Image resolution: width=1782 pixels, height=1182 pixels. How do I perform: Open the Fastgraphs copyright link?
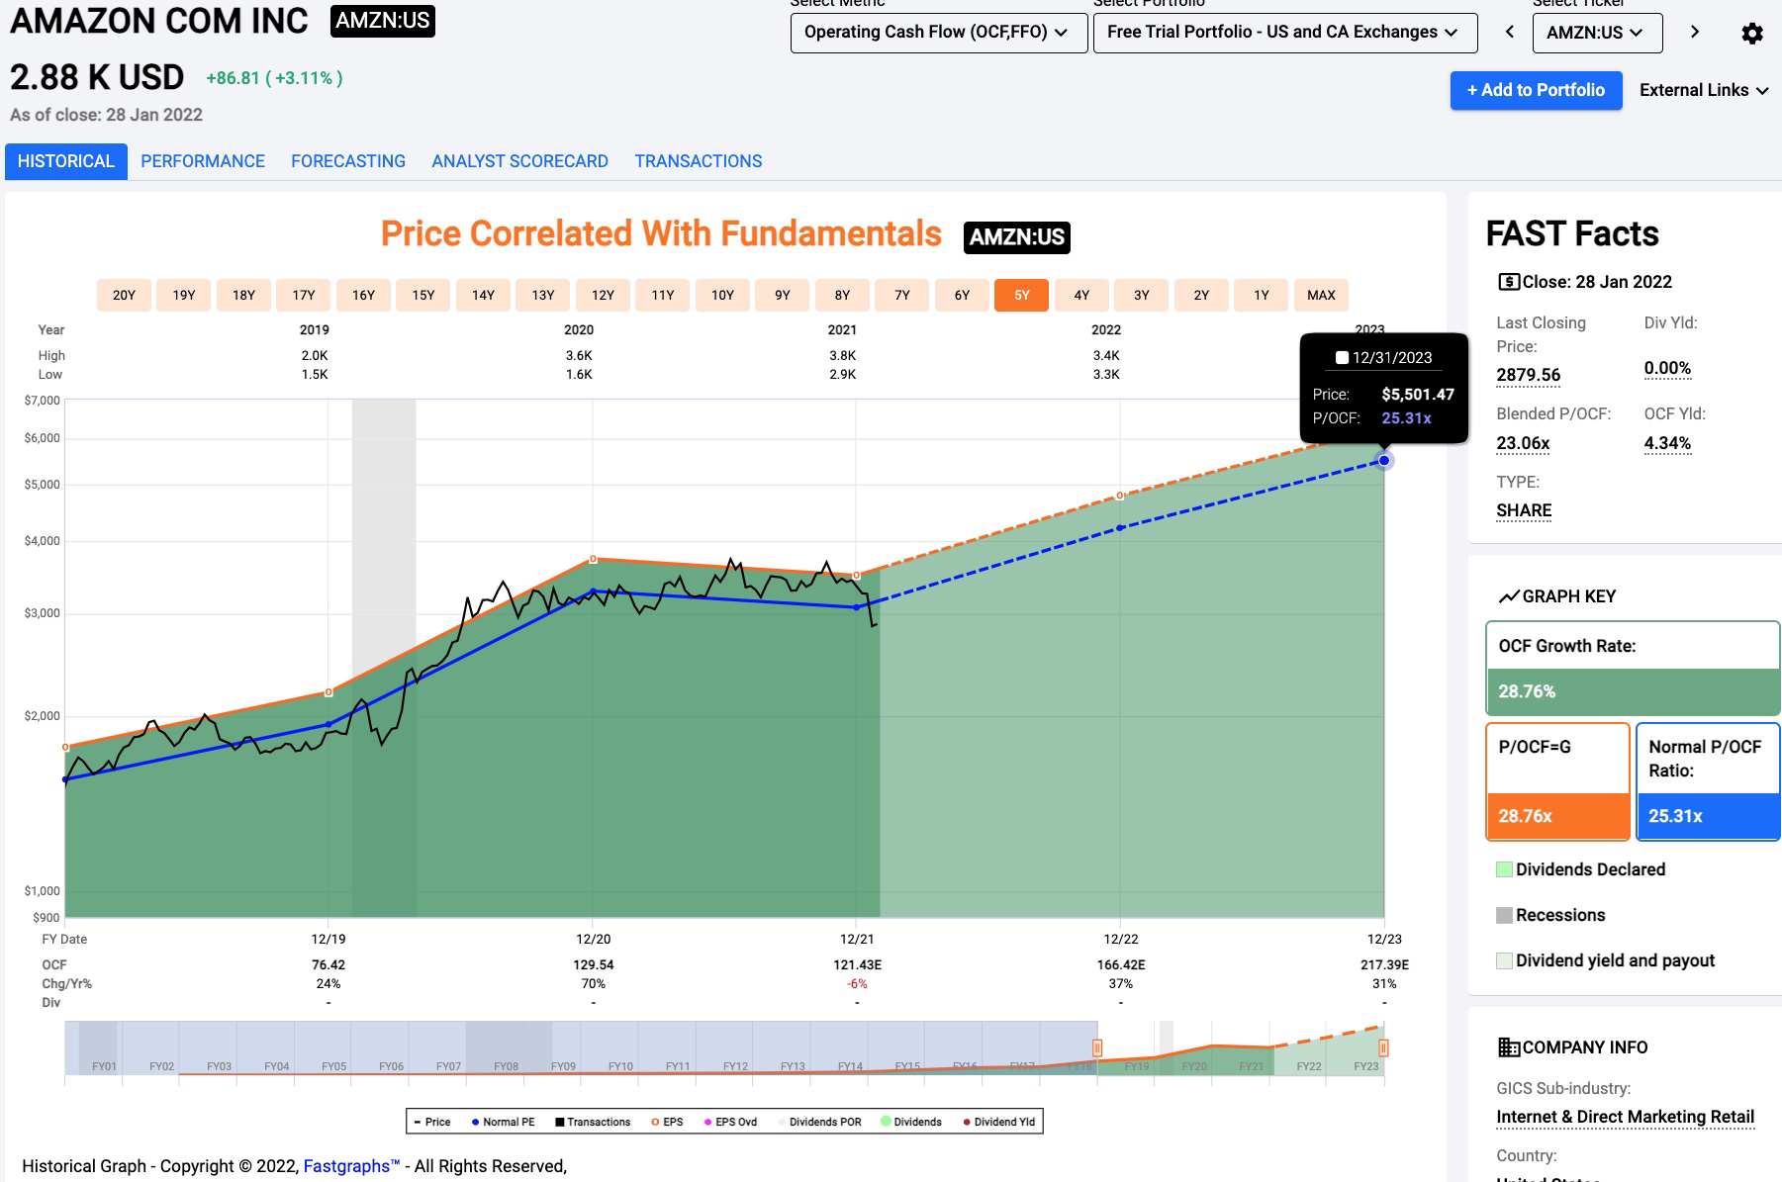point(351,1166)
